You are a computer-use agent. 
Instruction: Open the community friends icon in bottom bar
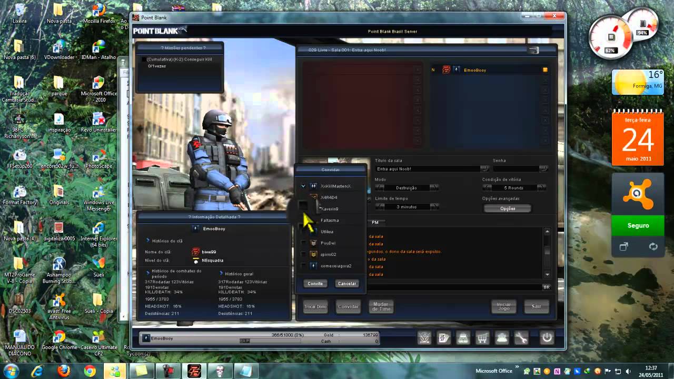pyautogui.click(x=502, y=338)
